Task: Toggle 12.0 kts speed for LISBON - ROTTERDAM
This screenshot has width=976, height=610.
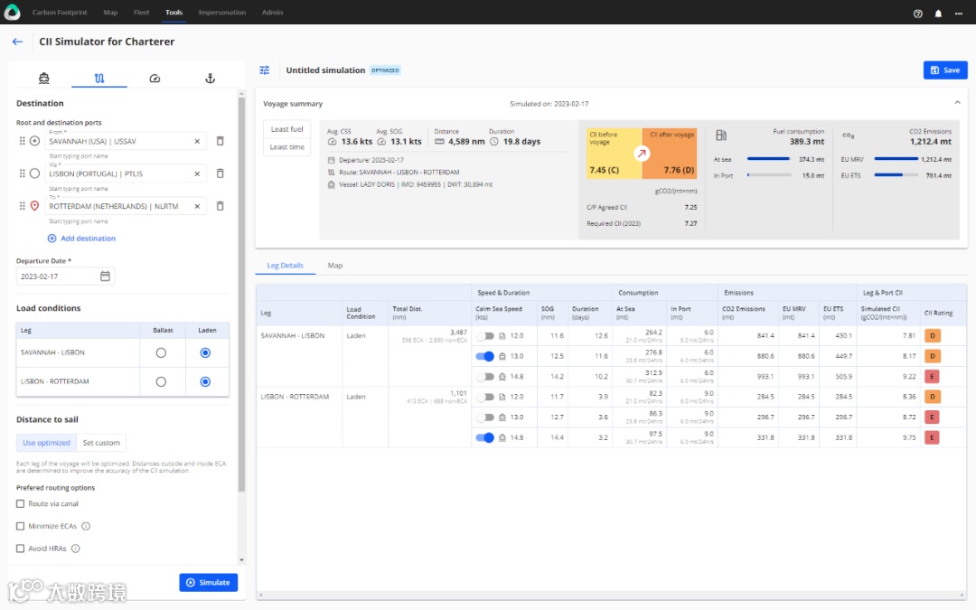Action: pos(485,397)
